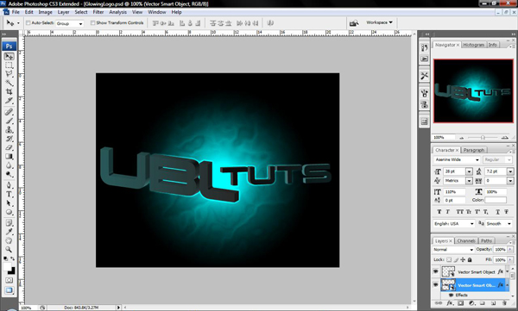Select the Zoom tool
The height and width of the screenshot is (311, 518).
tap(9, 249)
